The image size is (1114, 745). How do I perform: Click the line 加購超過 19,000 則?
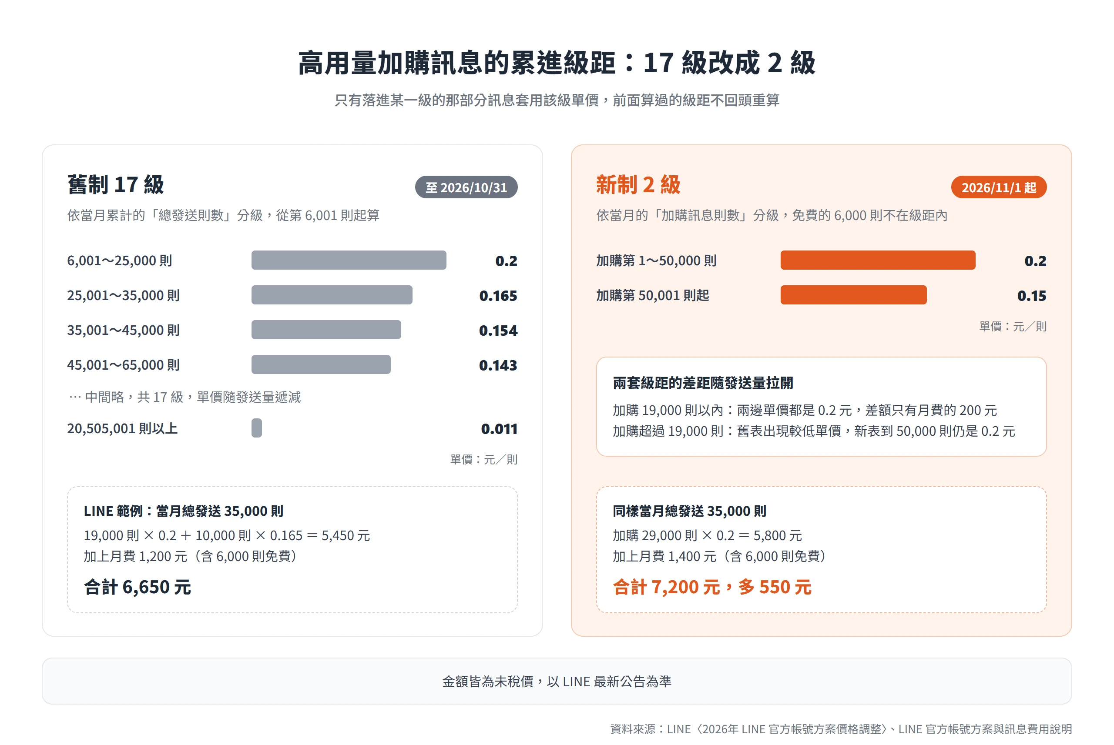[813, 431]
